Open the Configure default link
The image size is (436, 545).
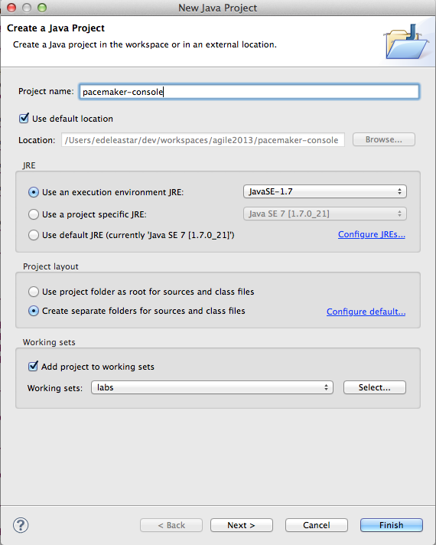point(366,312)
